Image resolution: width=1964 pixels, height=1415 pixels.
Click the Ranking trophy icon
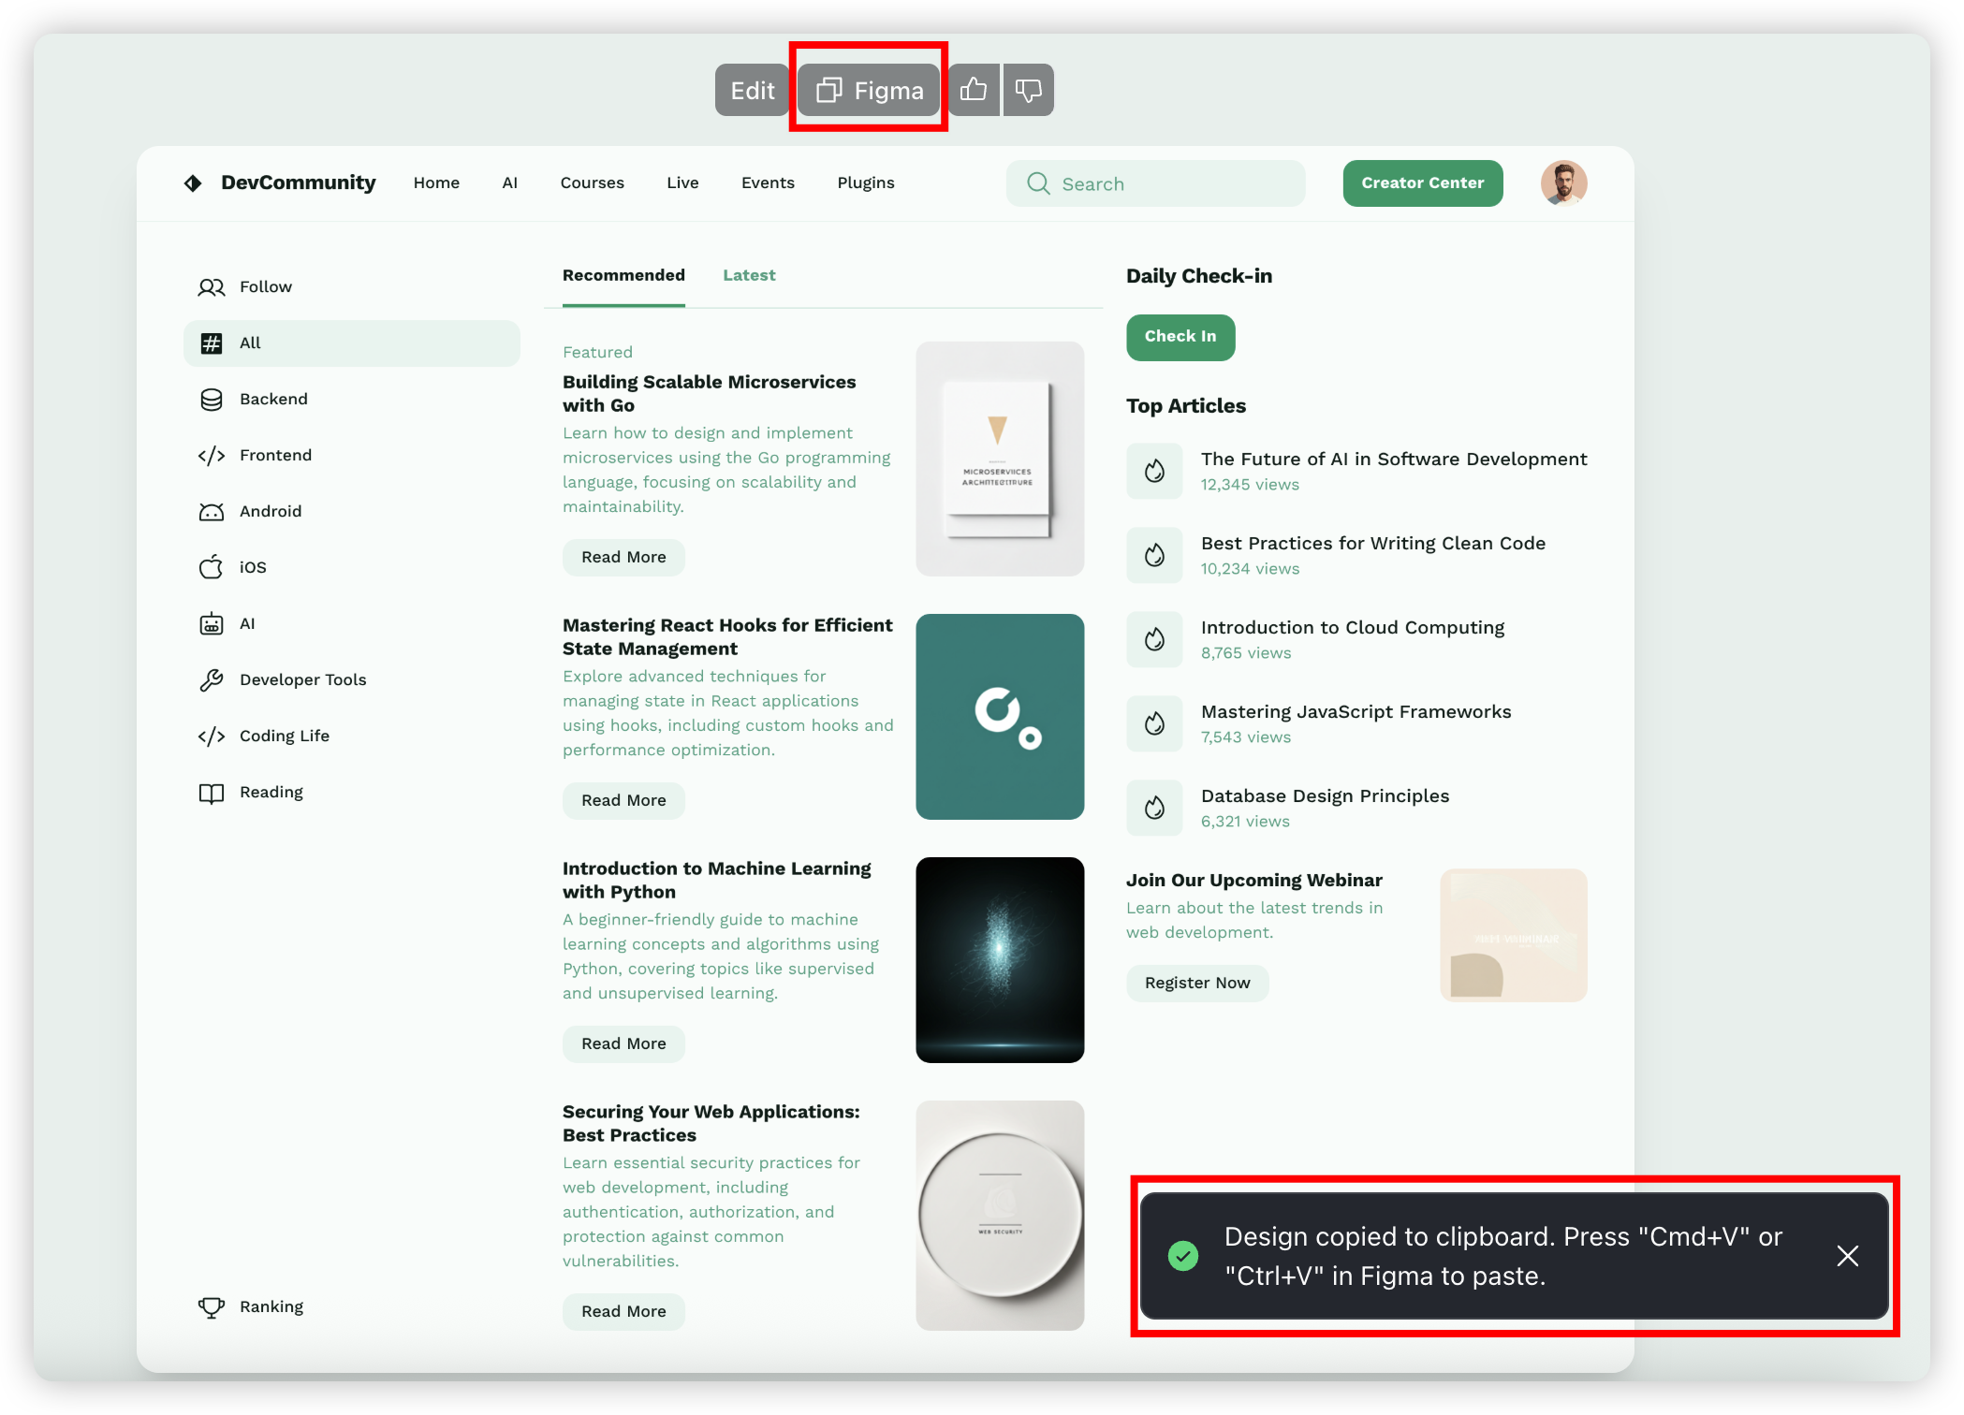[212, 1307]
